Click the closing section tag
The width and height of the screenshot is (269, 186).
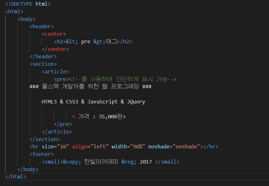[45, 139]
